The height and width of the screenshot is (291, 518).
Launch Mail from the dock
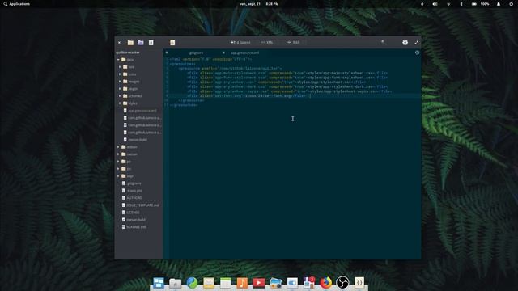209,283
